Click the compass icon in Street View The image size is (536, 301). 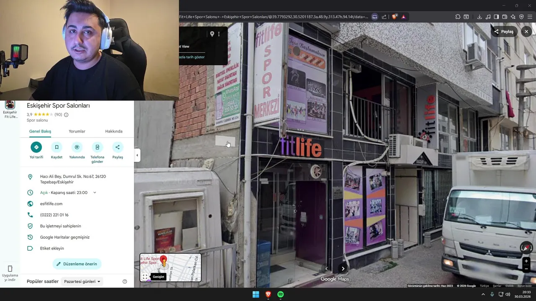526,247
